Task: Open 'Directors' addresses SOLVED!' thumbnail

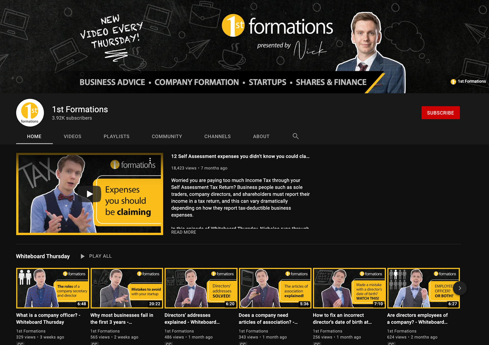Action: point(201,288)
